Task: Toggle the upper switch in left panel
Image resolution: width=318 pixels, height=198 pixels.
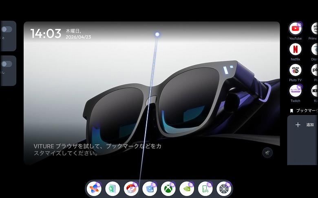Action: pyautogui.click(x=7, y=29)
